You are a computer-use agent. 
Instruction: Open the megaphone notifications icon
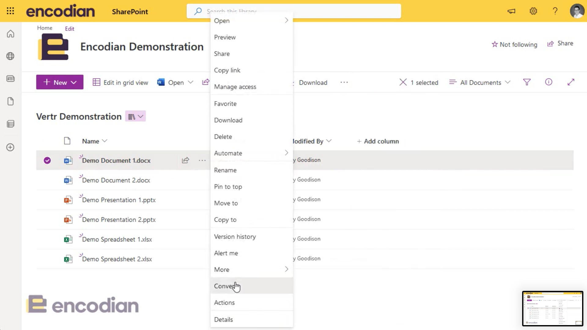pos(511,11)
